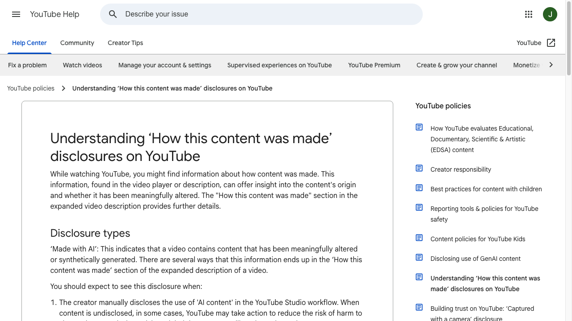The width and height of the screenshot is (572, 321).
Task: Show more categories with the right arrow
Action: (551, 65)
